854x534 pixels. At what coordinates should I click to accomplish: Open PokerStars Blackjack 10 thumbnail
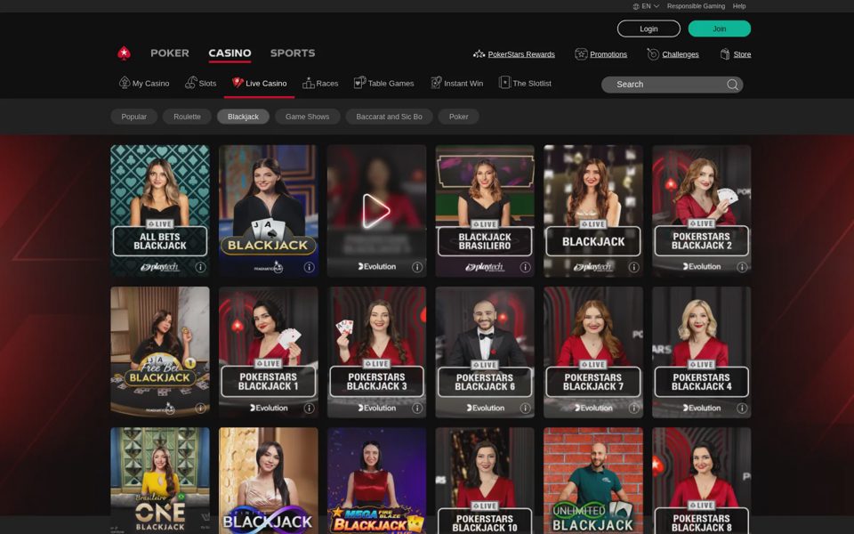[x=485, y=481]
